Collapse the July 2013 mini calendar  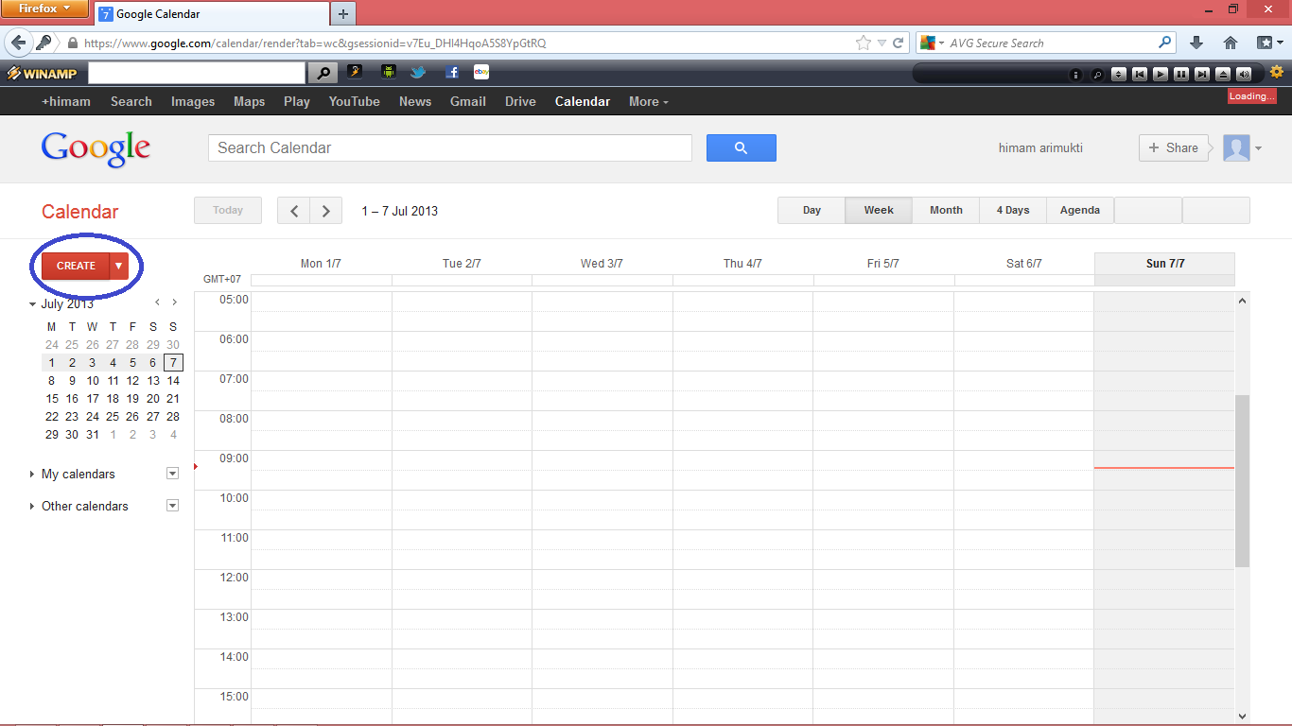[32, 304]
